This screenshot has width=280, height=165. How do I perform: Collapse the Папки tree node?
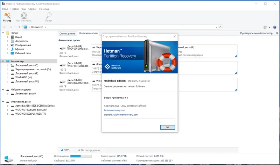[x=3, y=33]
